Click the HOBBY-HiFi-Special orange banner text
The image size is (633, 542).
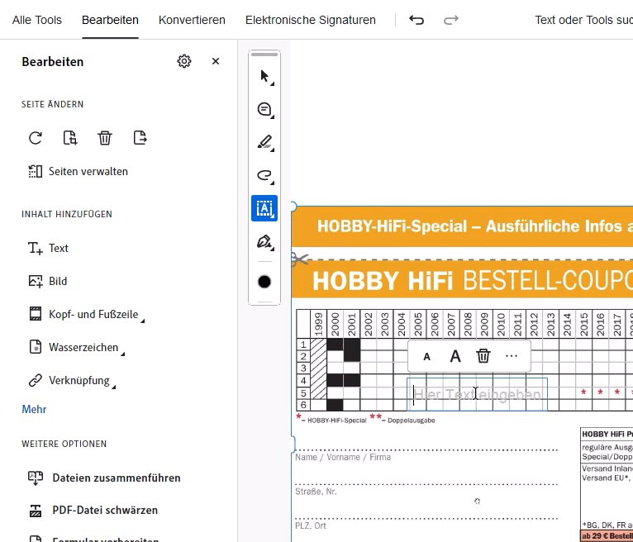click(475, 226)
